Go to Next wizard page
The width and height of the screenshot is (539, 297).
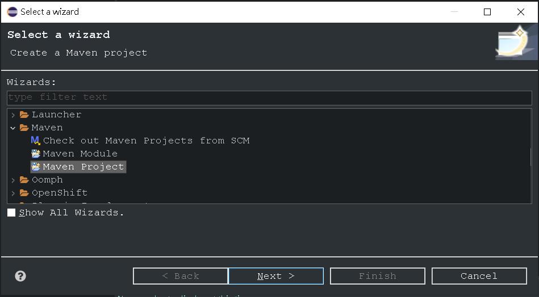276,276
